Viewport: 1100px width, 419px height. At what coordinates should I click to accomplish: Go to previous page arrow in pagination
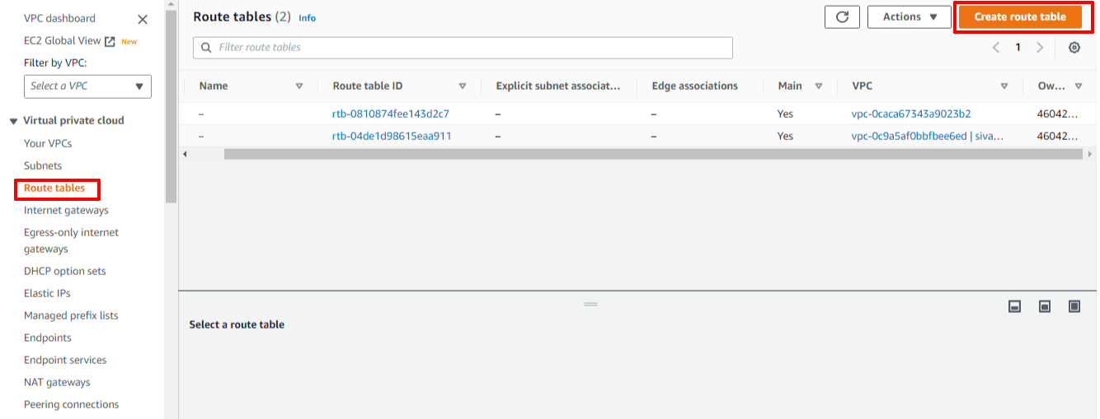click(x=996, y=48)
